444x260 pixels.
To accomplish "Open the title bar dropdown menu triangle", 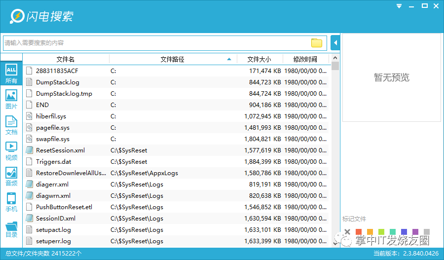I will point(399,6).
